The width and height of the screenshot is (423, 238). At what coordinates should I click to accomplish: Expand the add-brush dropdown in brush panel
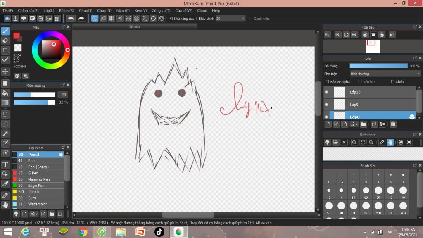click(37, 214)
